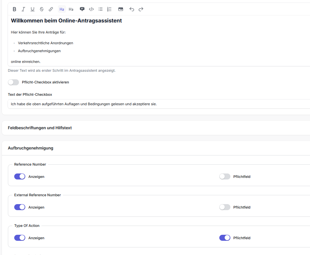Create a numbered list
The image size is (310, 255).
click(109, 9)
